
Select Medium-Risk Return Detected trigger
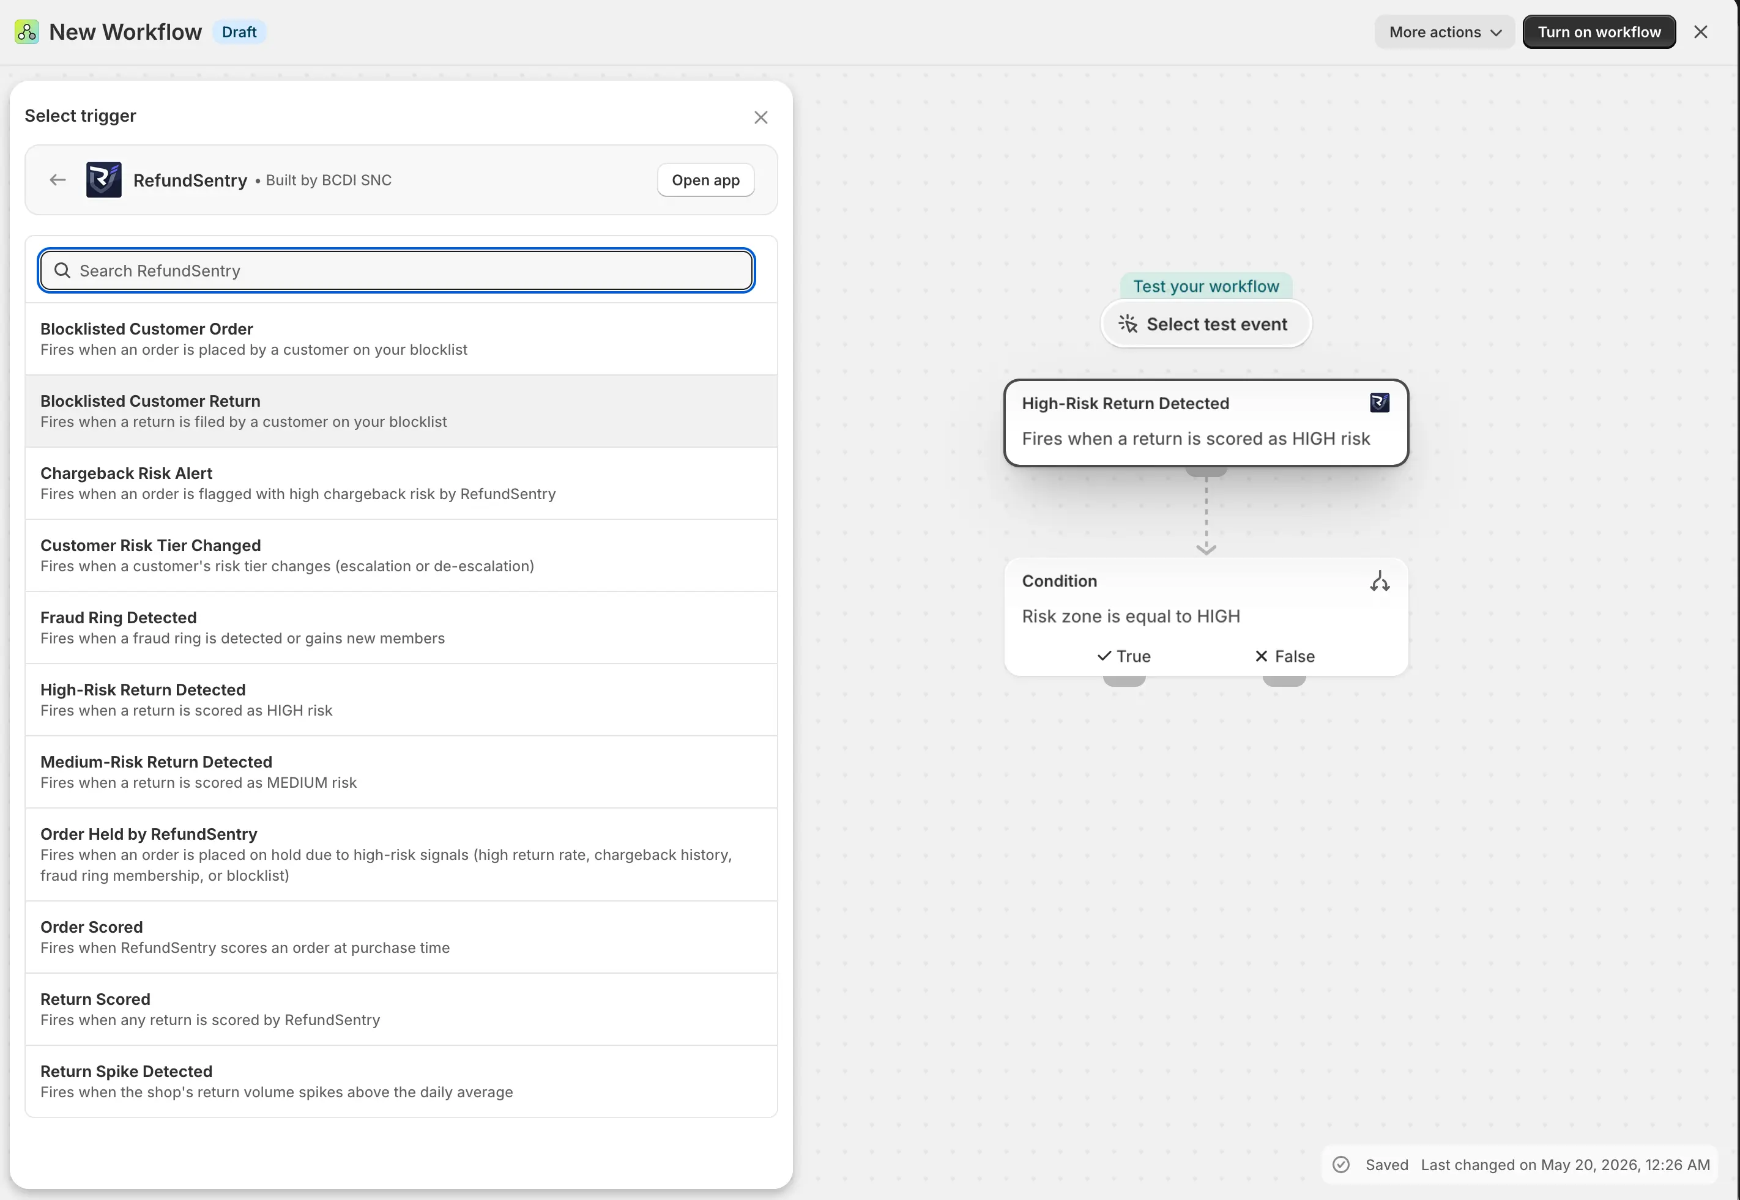coord(401,772)
